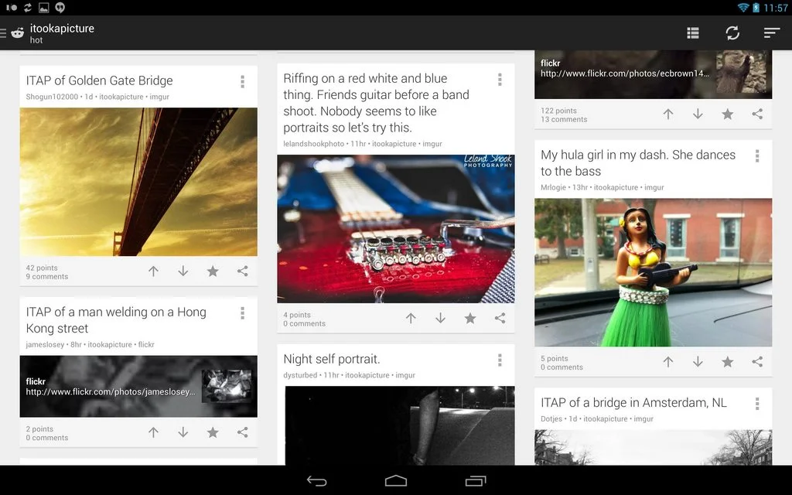Refresh the itookapicture feed
Image resolution: width=792 pixels, height=495 pixels.
coord(732,32)
